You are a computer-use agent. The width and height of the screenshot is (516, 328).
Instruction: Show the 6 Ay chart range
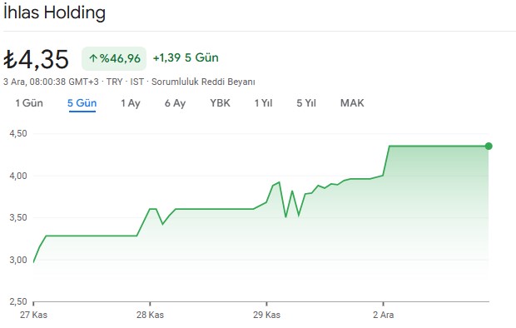(x=175, y=103)
